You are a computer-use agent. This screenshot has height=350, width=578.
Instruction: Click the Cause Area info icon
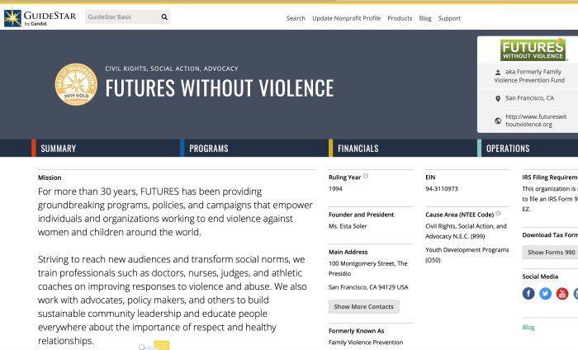pyautogui.click(x=498, y=213)
